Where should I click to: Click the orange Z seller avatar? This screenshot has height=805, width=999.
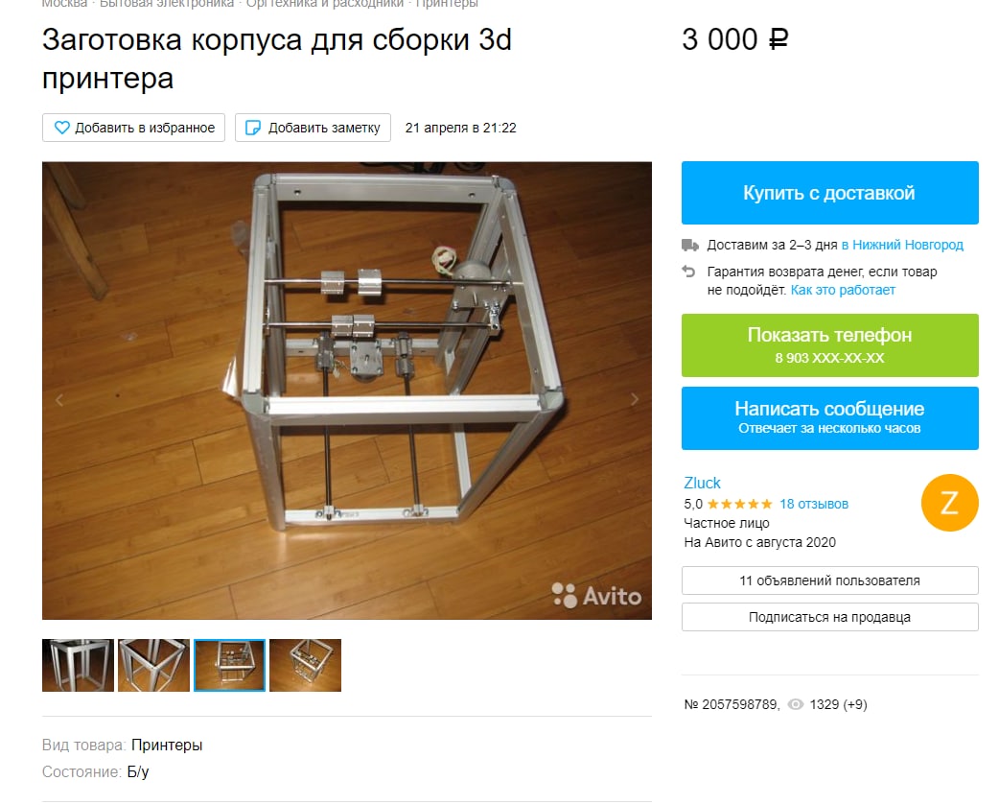(x=949, y=502)
